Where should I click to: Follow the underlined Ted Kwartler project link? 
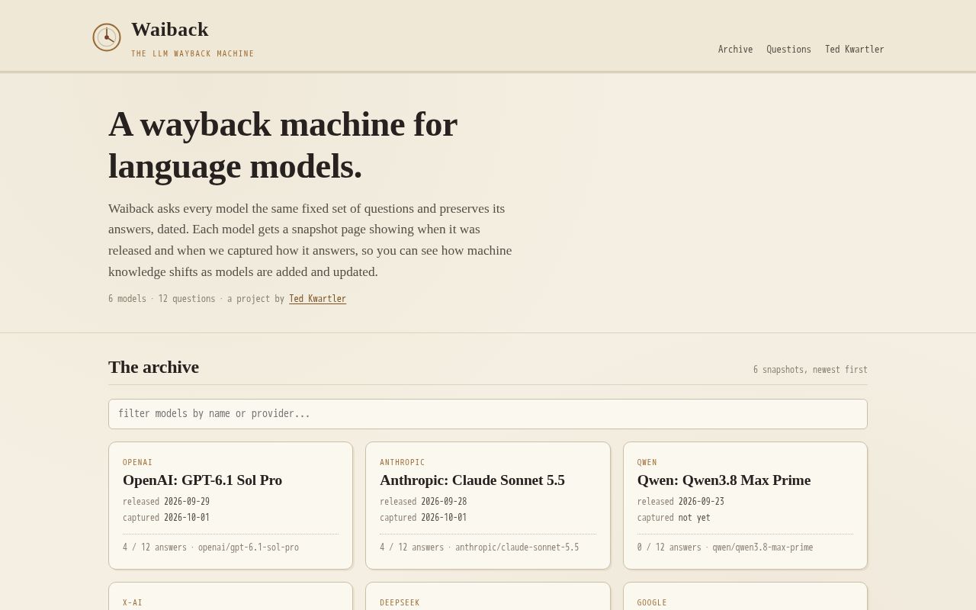[x=317, y=299]
